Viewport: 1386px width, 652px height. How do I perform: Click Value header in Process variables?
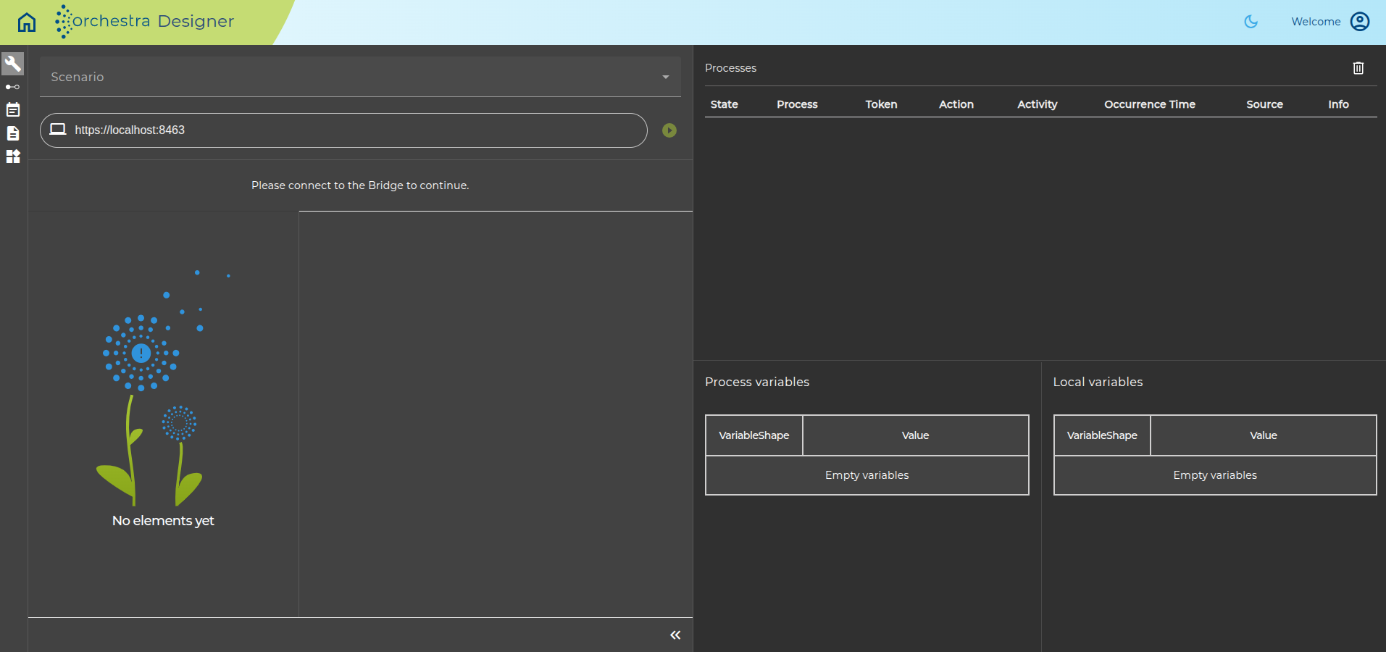point(916,435)
